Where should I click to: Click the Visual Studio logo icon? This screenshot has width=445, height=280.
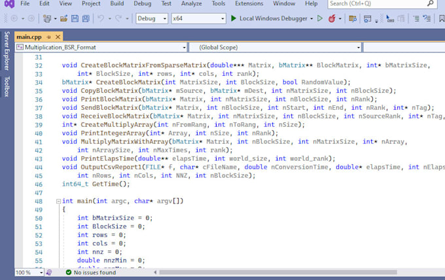(x=9, y=4)
